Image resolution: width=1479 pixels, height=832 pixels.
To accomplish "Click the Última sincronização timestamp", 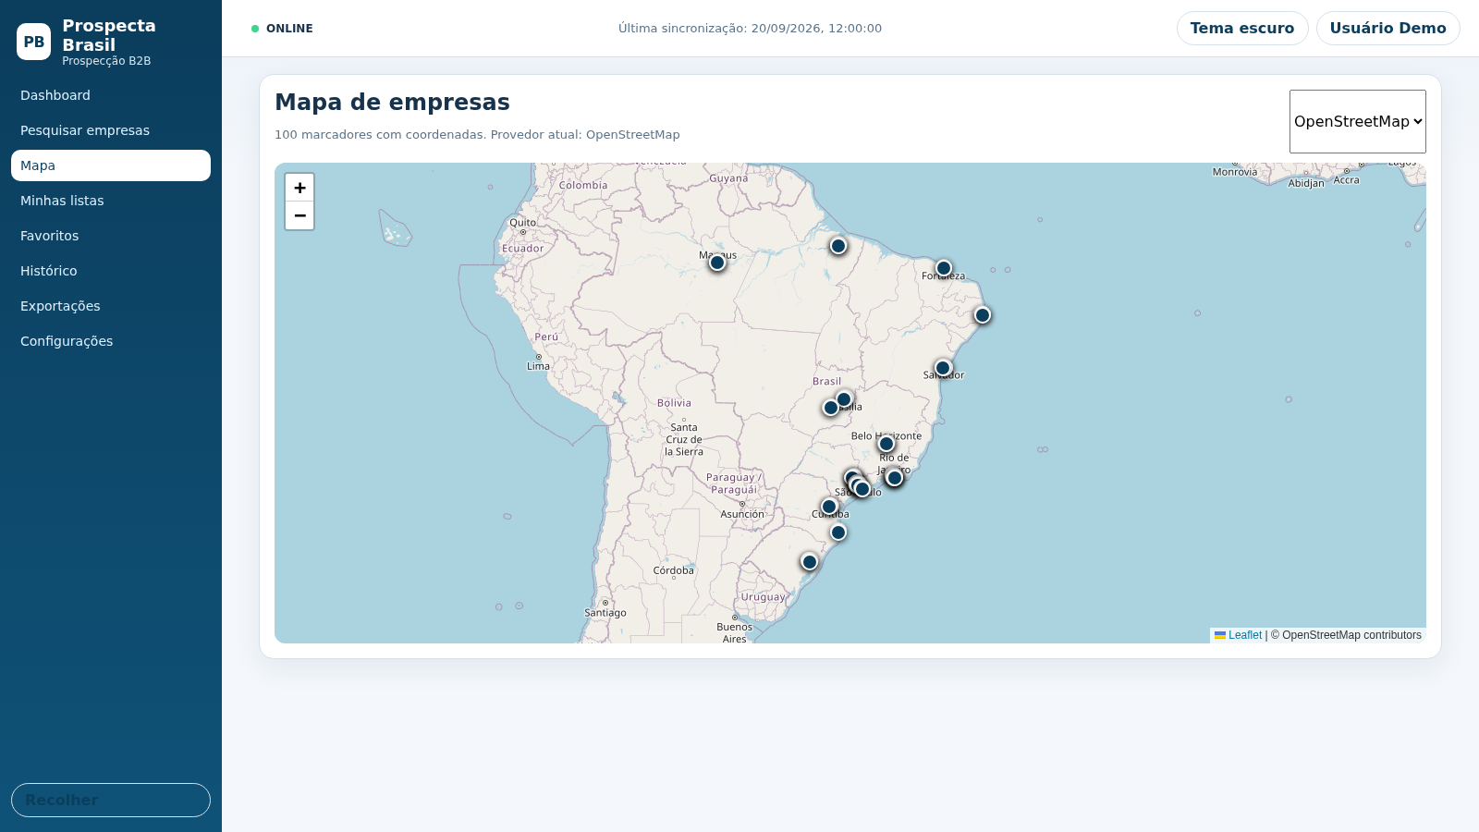I will pos(750,29).
